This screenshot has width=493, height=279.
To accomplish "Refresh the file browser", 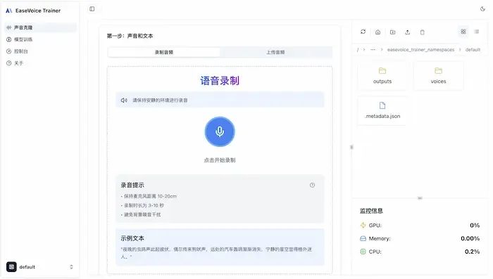I will click(363, 32).
